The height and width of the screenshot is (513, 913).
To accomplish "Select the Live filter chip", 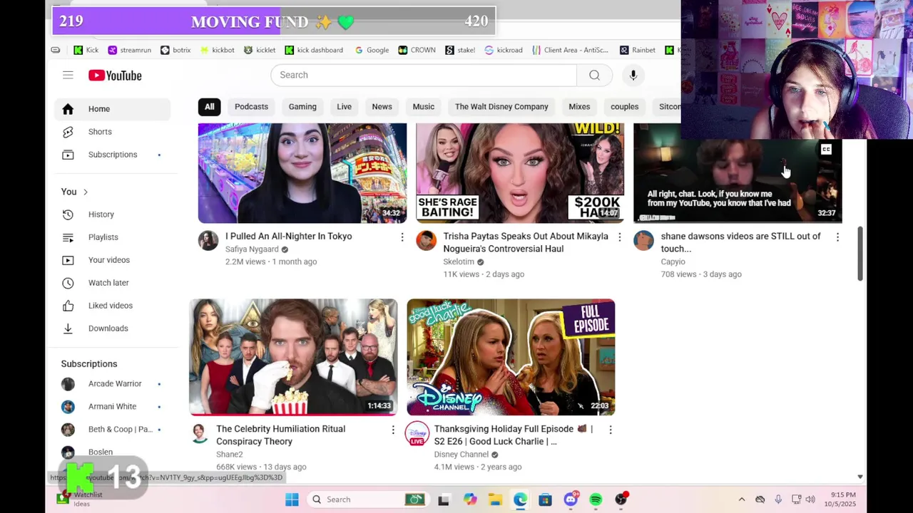I will tap(344, 107).
